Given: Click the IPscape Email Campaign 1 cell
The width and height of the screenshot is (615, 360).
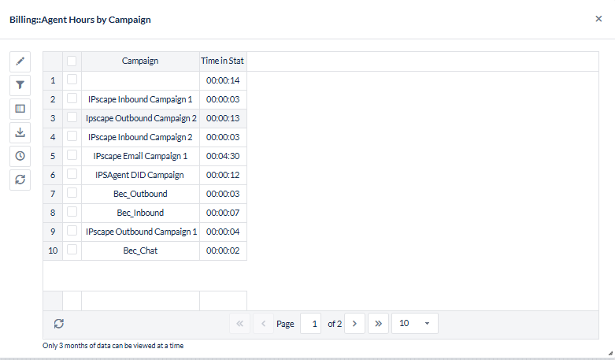Looking at the screenshot, I should tap(140, 156).
